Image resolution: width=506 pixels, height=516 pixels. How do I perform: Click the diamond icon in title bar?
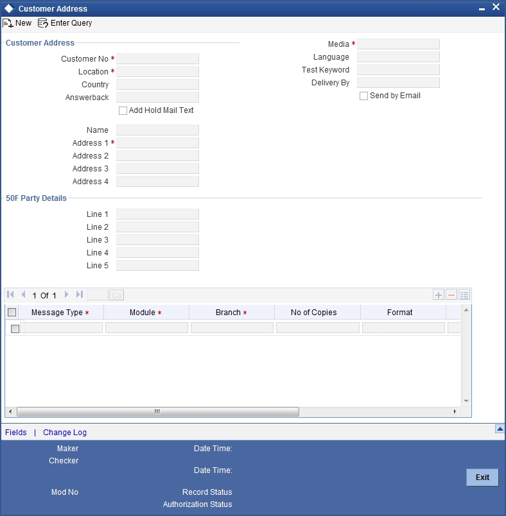[9, 8]
